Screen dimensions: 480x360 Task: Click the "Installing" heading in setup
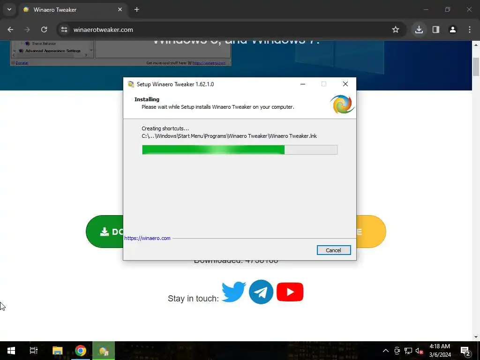click(147, 99)
